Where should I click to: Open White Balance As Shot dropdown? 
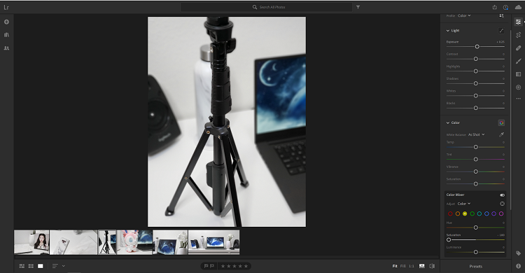click(x=476, y=134)
